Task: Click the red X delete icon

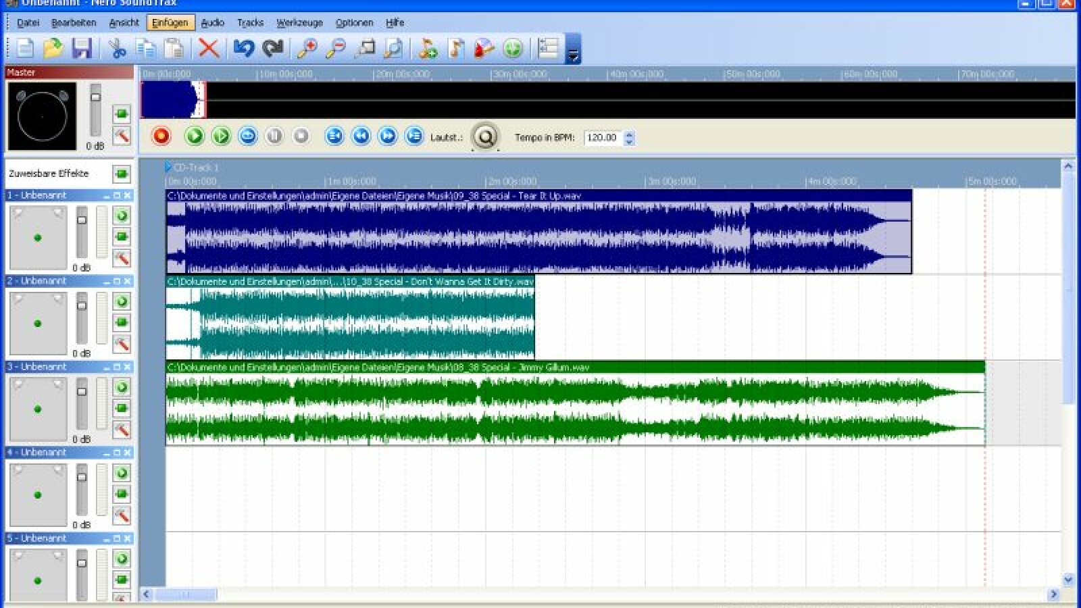Action: pyautogui.click(x=209, y=49)
